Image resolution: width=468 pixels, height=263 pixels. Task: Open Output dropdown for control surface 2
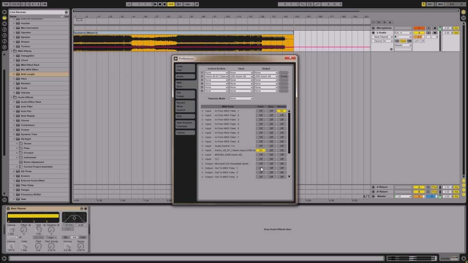tap(266, 76)
